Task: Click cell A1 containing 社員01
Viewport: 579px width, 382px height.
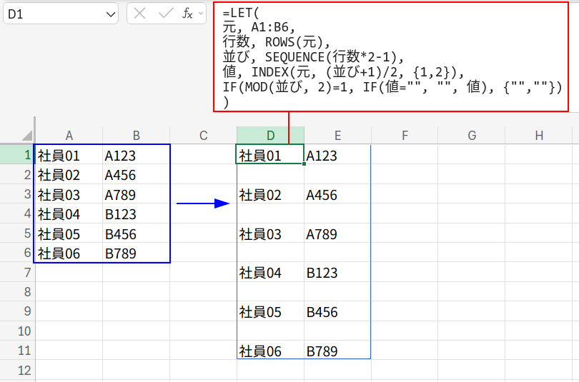Action: pos(69,155)
